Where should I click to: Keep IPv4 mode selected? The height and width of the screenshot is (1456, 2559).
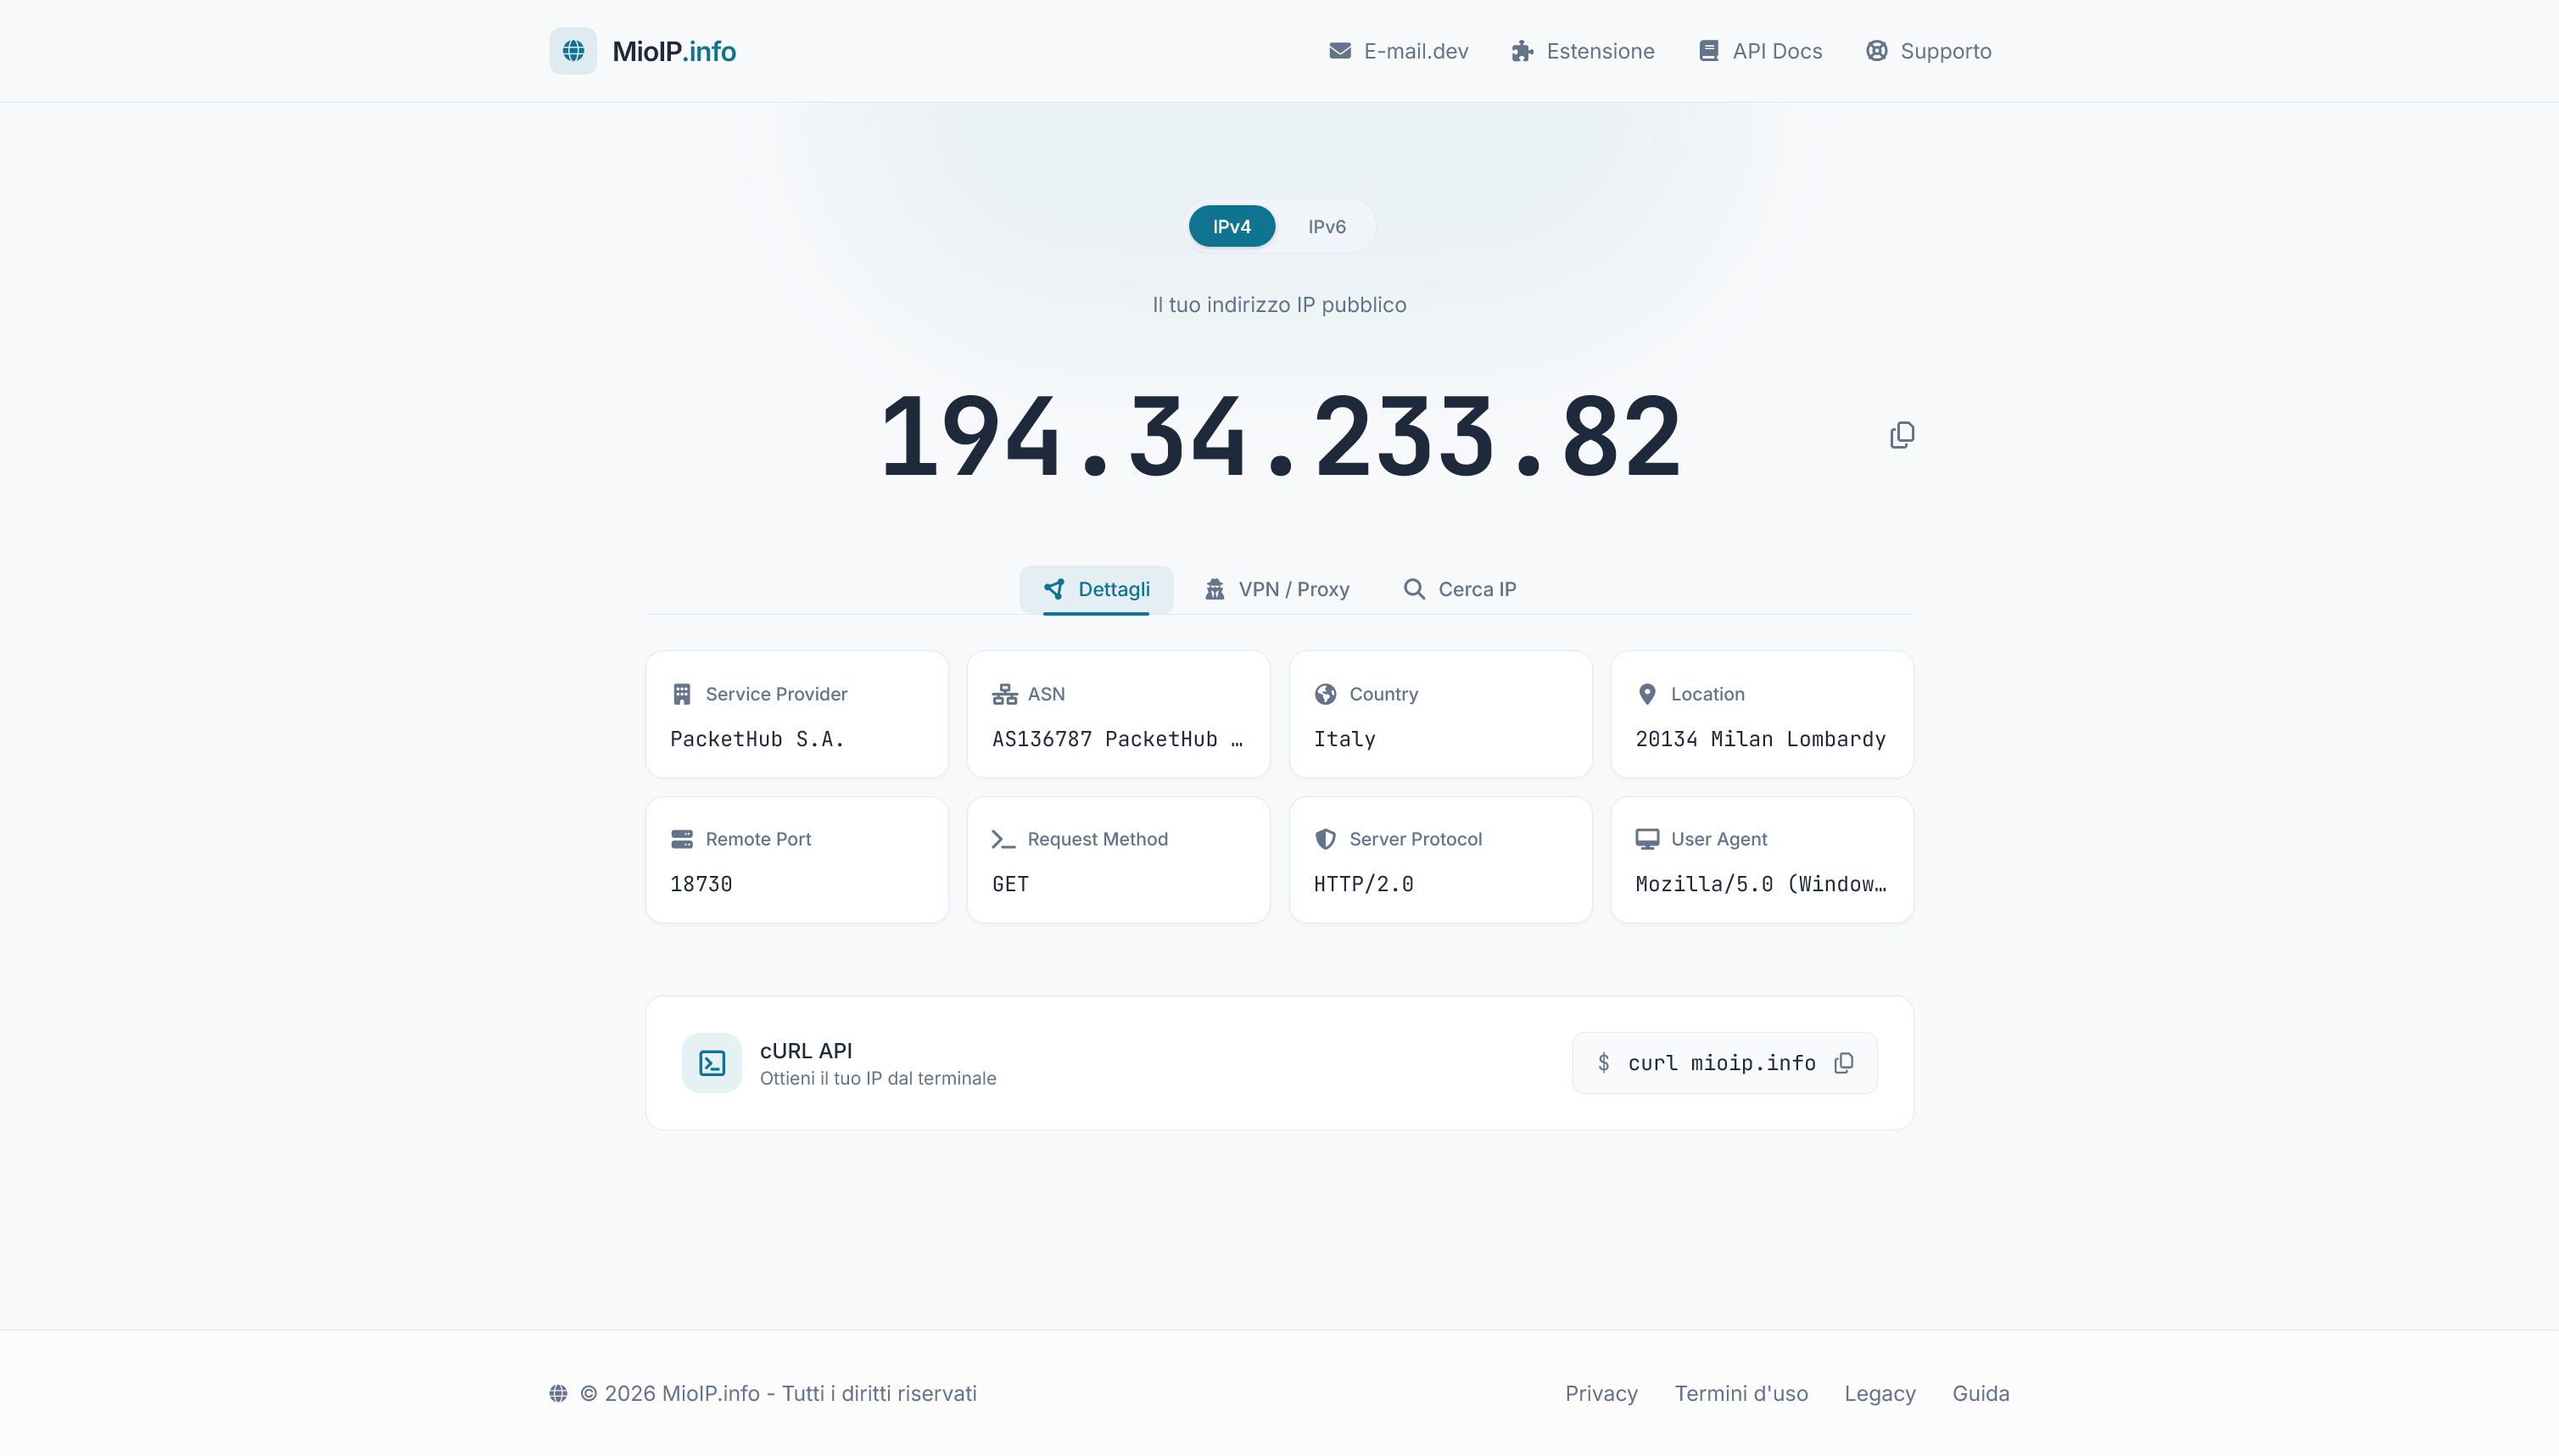coord(1231,226)
